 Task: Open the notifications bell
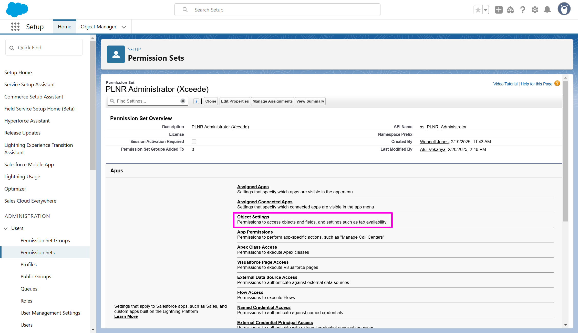click(x=547, y=10)
